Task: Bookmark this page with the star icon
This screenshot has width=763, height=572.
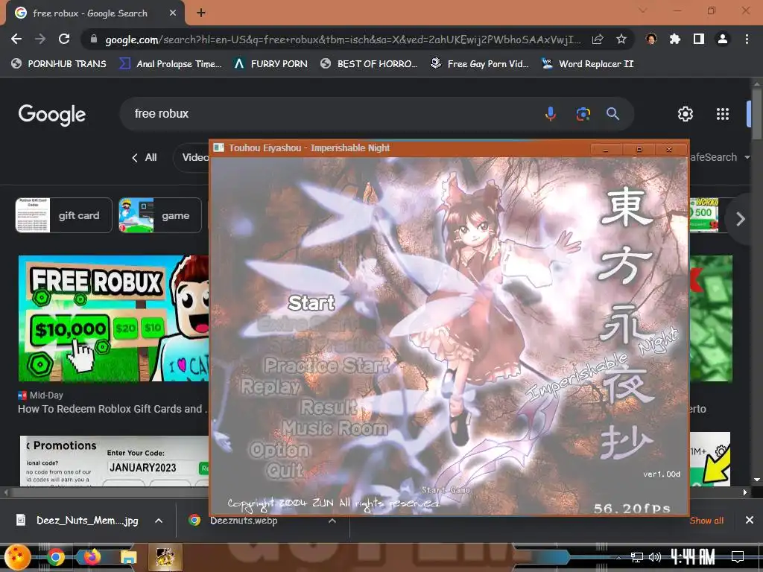Action: [621, 39]
